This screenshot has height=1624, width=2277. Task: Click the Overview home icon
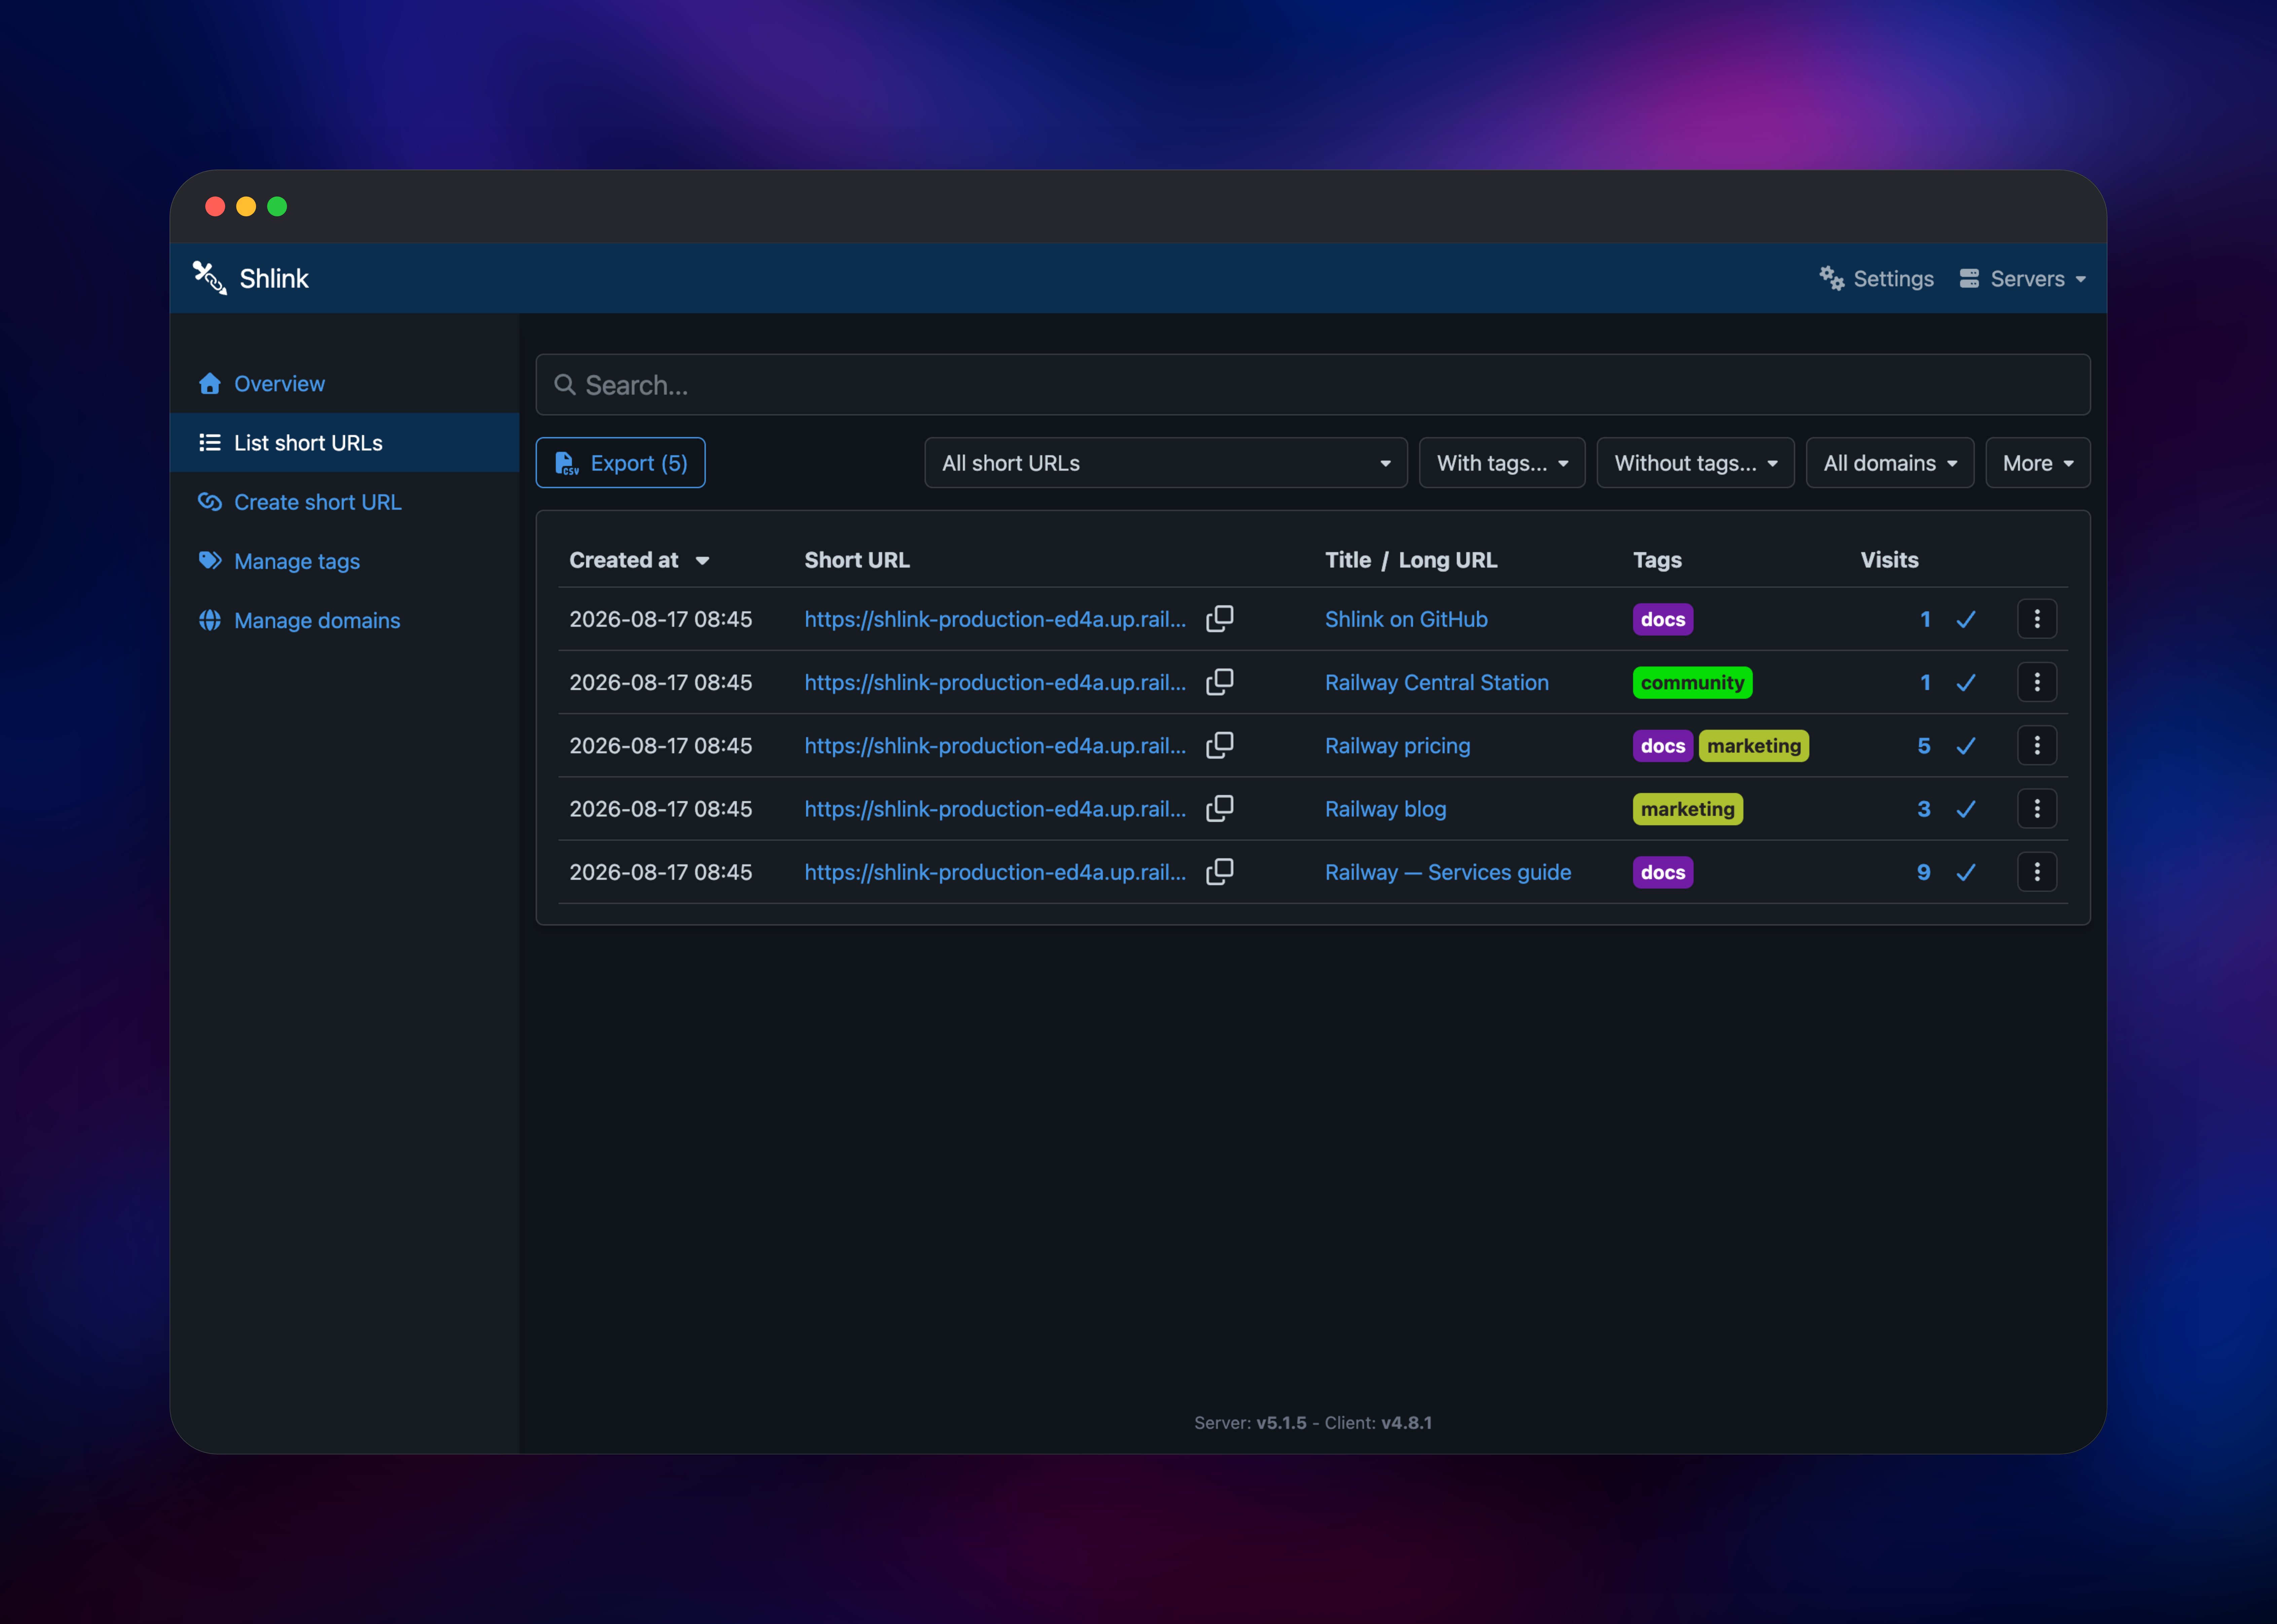pos(210,384)
